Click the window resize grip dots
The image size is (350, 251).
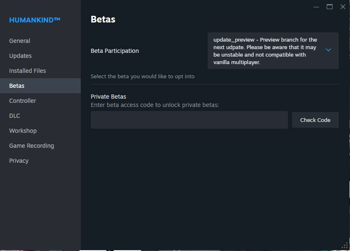(x=345, y=245)
